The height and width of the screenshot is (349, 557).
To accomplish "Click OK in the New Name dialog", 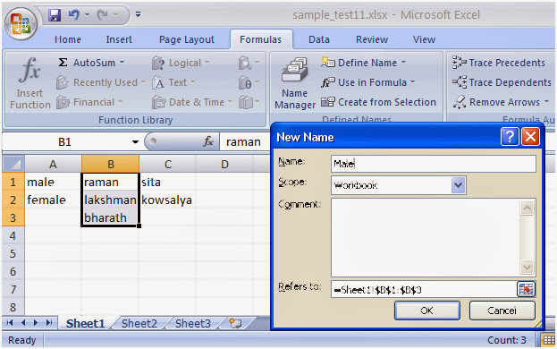I will pyautogui.click(x=427, y=311).
